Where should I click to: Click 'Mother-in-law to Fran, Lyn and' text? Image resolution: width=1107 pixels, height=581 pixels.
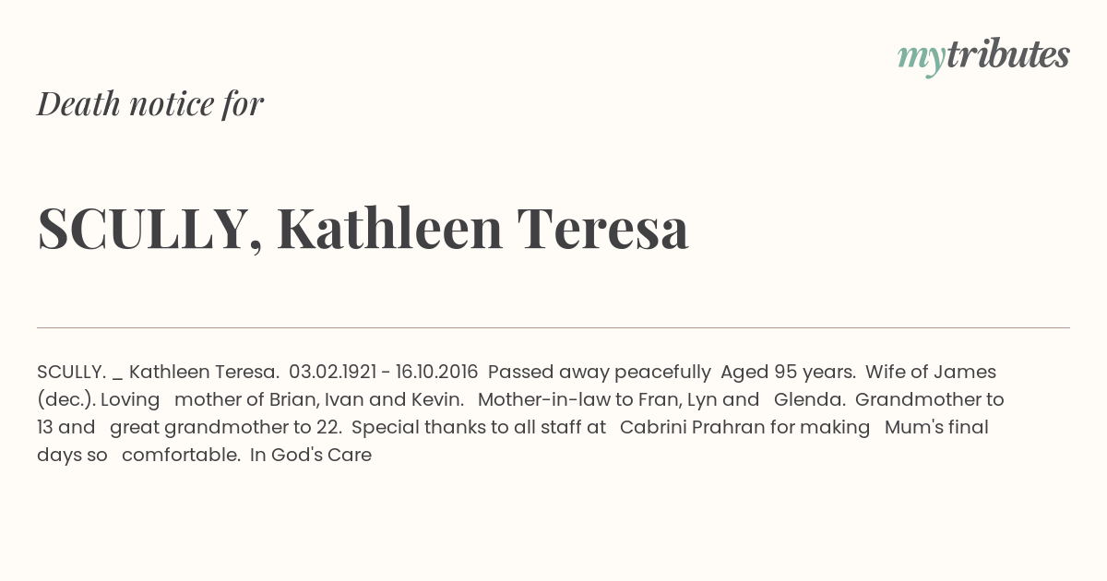[x=618, y=399]
